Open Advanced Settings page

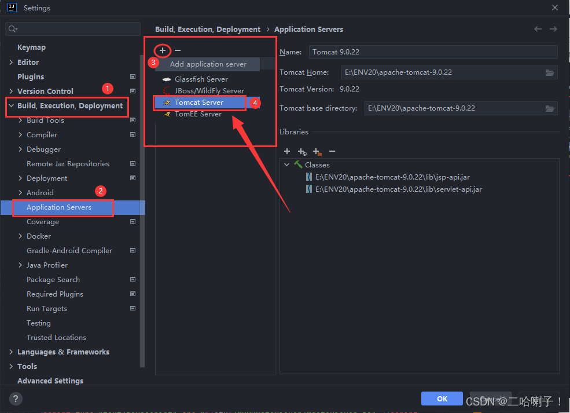point(50,381)
